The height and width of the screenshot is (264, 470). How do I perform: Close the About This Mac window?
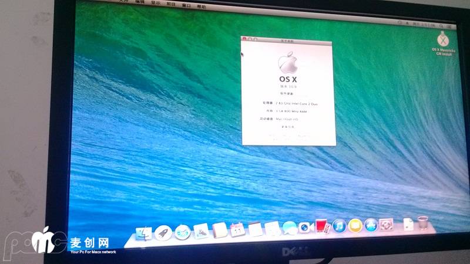244,38
